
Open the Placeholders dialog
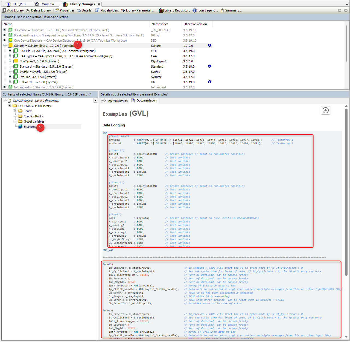pyautogui.click(x=107, y=10)
